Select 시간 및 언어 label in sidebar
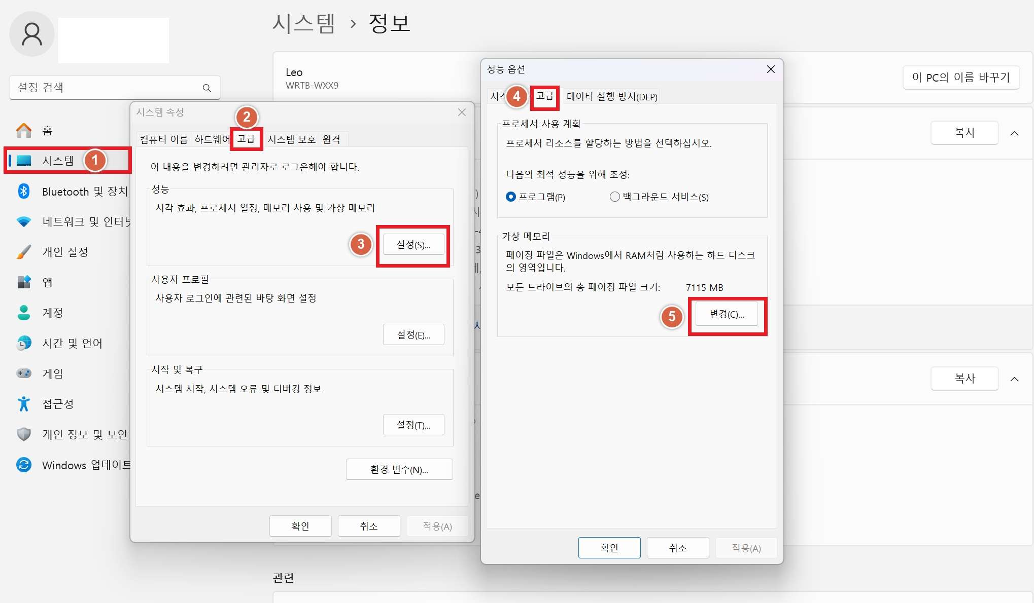The image size is (1034, 603). click(x=72, y=343)
